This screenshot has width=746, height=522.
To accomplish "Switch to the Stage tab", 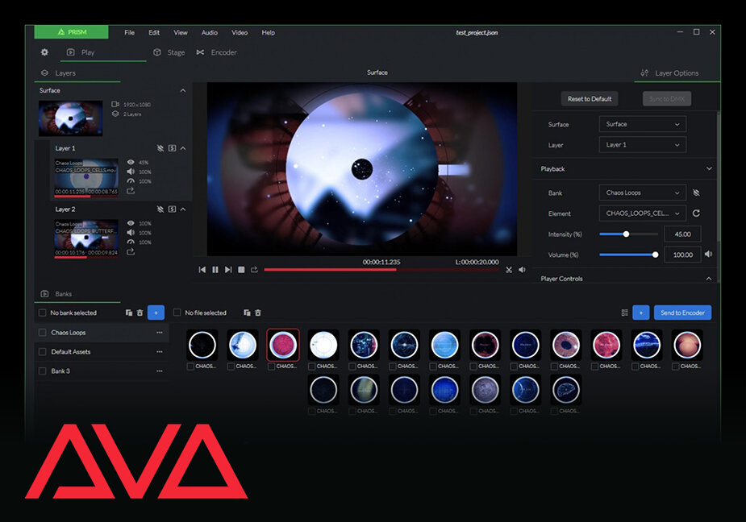I will [171, 52].
